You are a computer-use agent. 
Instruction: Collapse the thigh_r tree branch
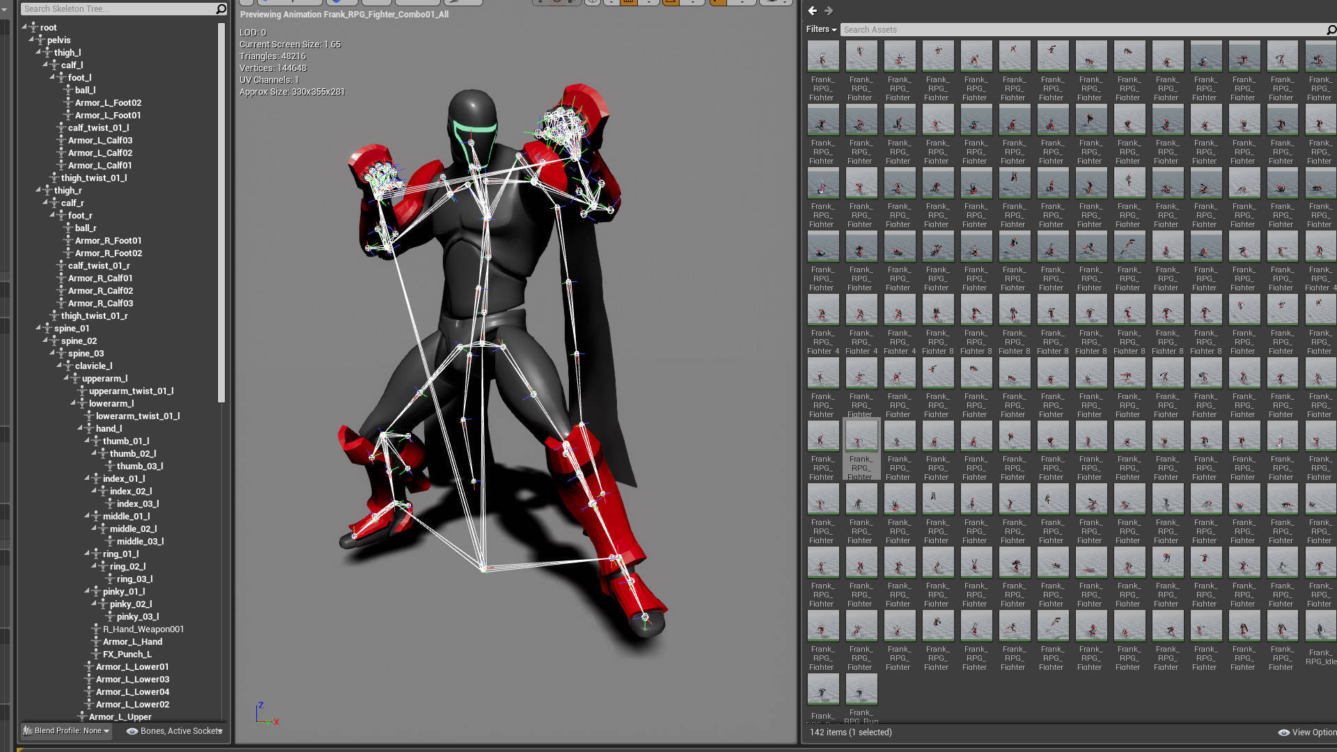(x=38, y=190)
